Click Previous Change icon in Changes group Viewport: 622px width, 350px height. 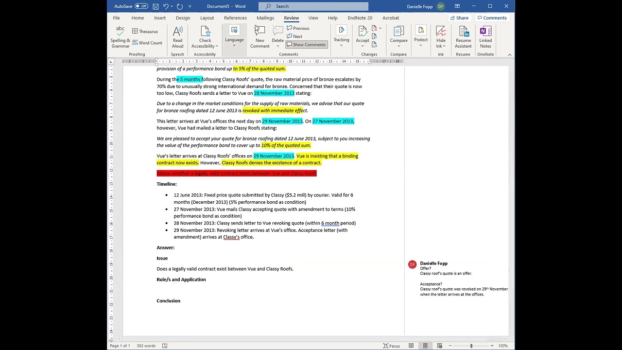pyautogui.click(x=374, y=36)
